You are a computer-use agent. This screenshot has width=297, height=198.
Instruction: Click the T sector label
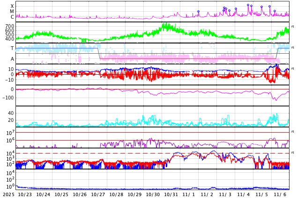(x=12, y=49)
